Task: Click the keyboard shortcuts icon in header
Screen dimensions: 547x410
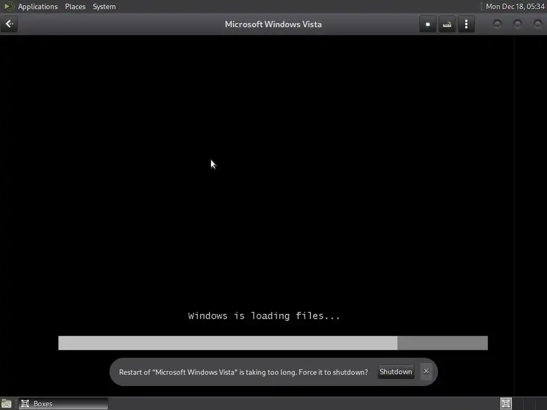Action: point(447,25)
